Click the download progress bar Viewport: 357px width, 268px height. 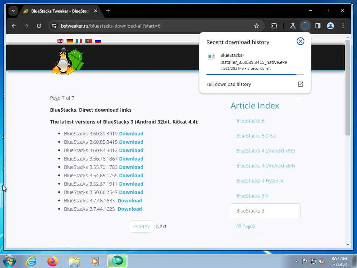255,75
